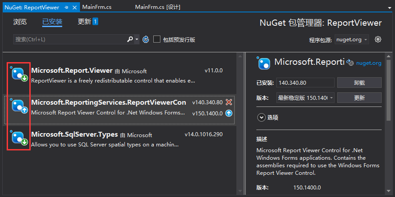Click the Microsoft.ReportingServices.ReportViewerControl package icon
Screen dimensions: 395x197
pos(19,106)
